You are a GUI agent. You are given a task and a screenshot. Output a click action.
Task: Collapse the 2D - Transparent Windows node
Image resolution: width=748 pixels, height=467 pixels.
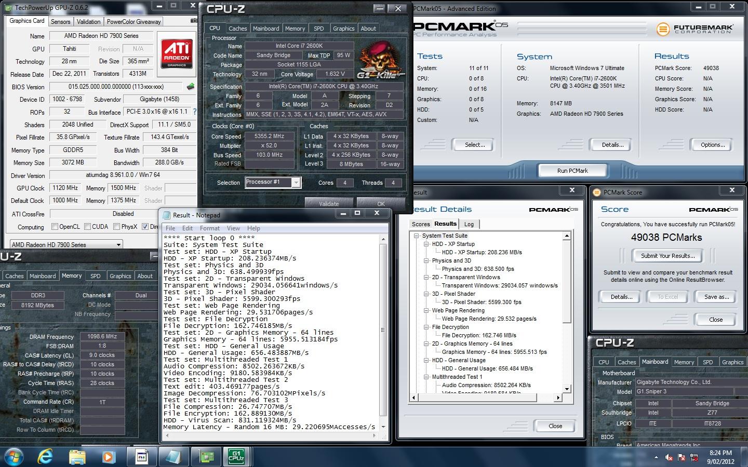tap(426, 277)
